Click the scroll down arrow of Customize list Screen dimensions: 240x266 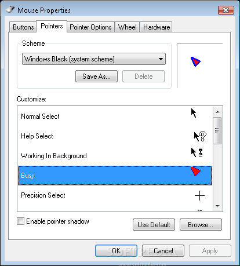tap(217, 206)
